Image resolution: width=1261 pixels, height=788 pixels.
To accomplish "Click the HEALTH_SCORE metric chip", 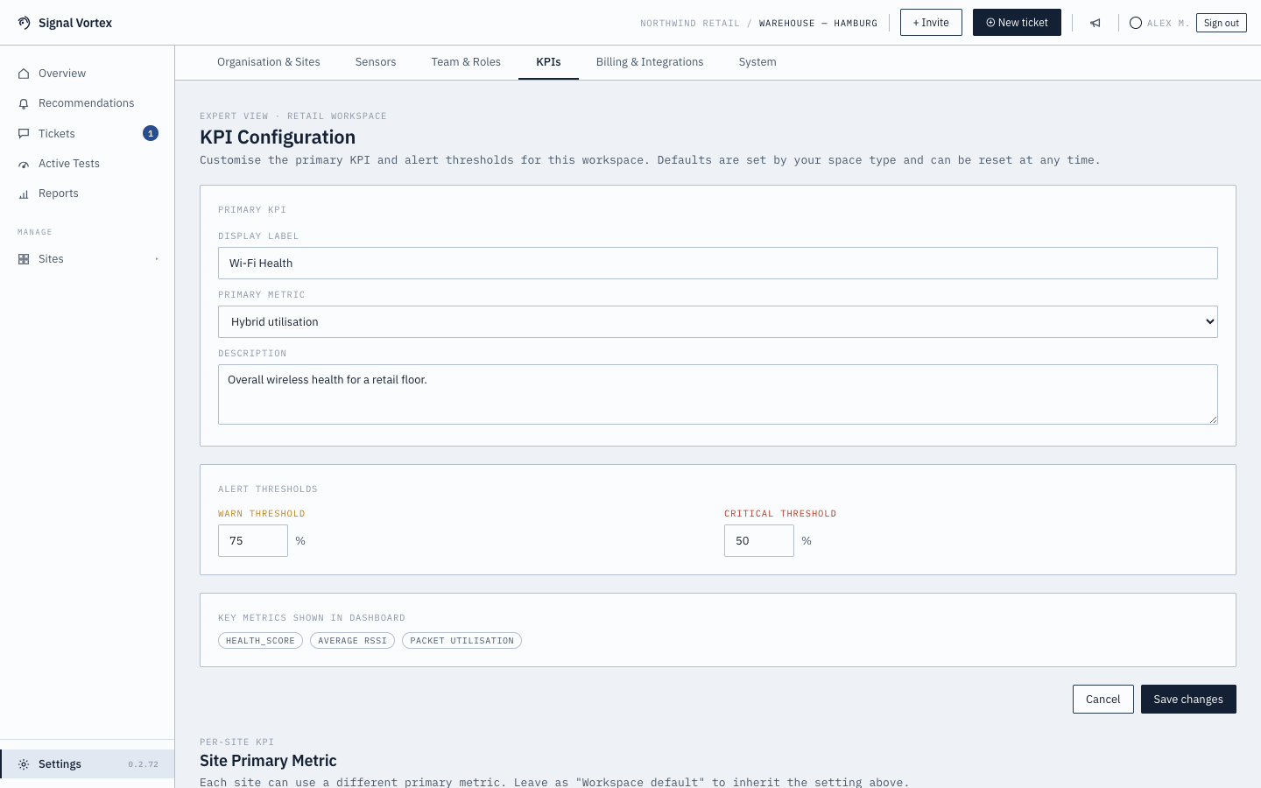I will tap(260, 641).
